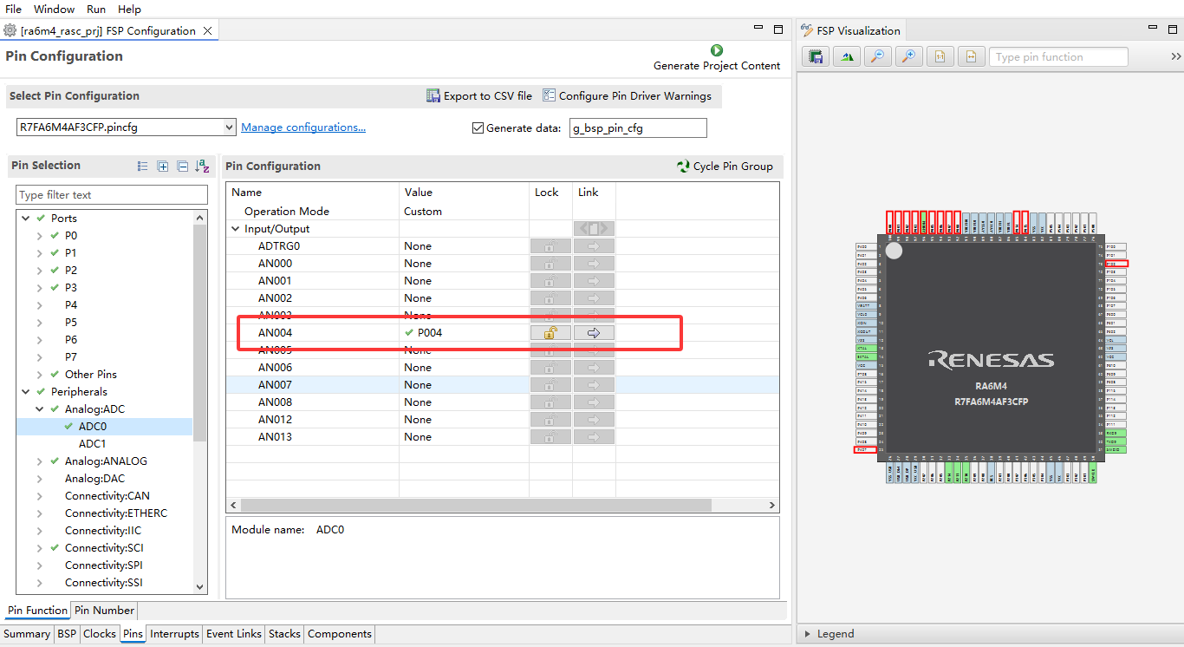The height and width of the screenshot is (647, 1184).
Task: Click the AN004 link arrow button
Action: [594, 333]
